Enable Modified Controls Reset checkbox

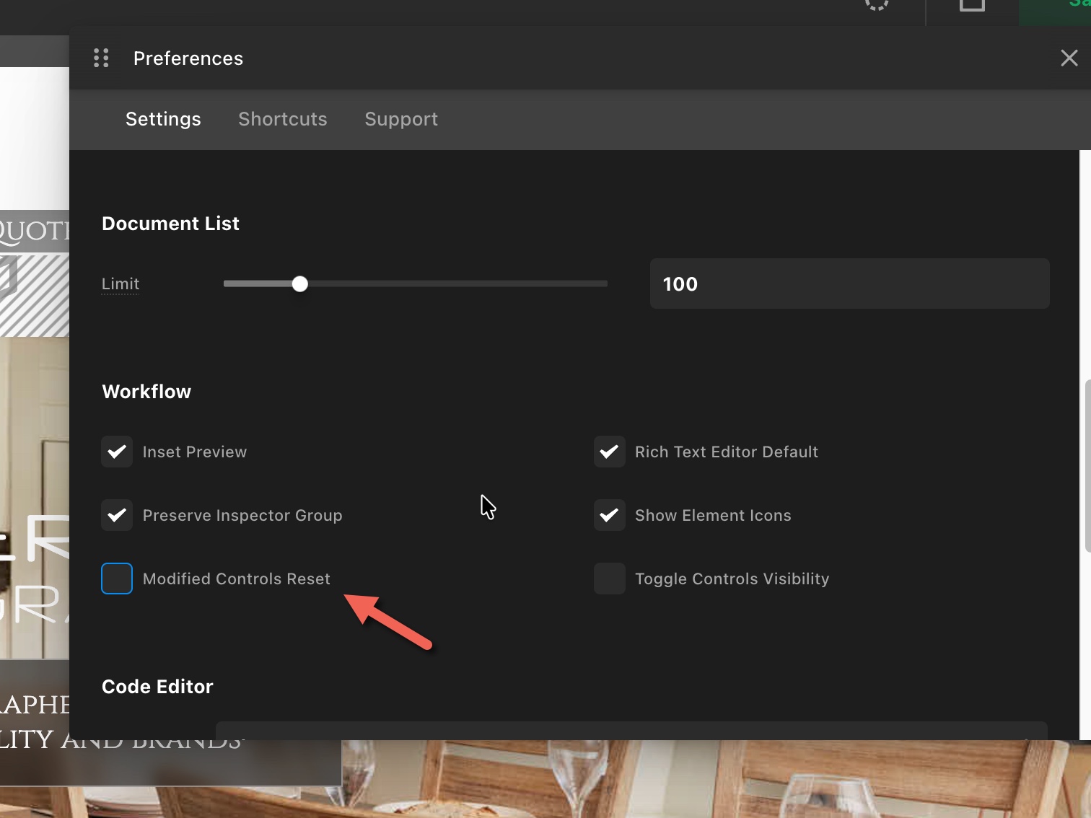[x=117, y=579]
